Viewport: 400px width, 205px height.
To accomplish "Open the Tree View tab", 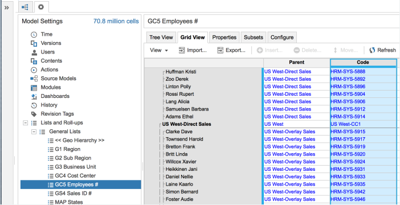I will [x=161, y=38].
